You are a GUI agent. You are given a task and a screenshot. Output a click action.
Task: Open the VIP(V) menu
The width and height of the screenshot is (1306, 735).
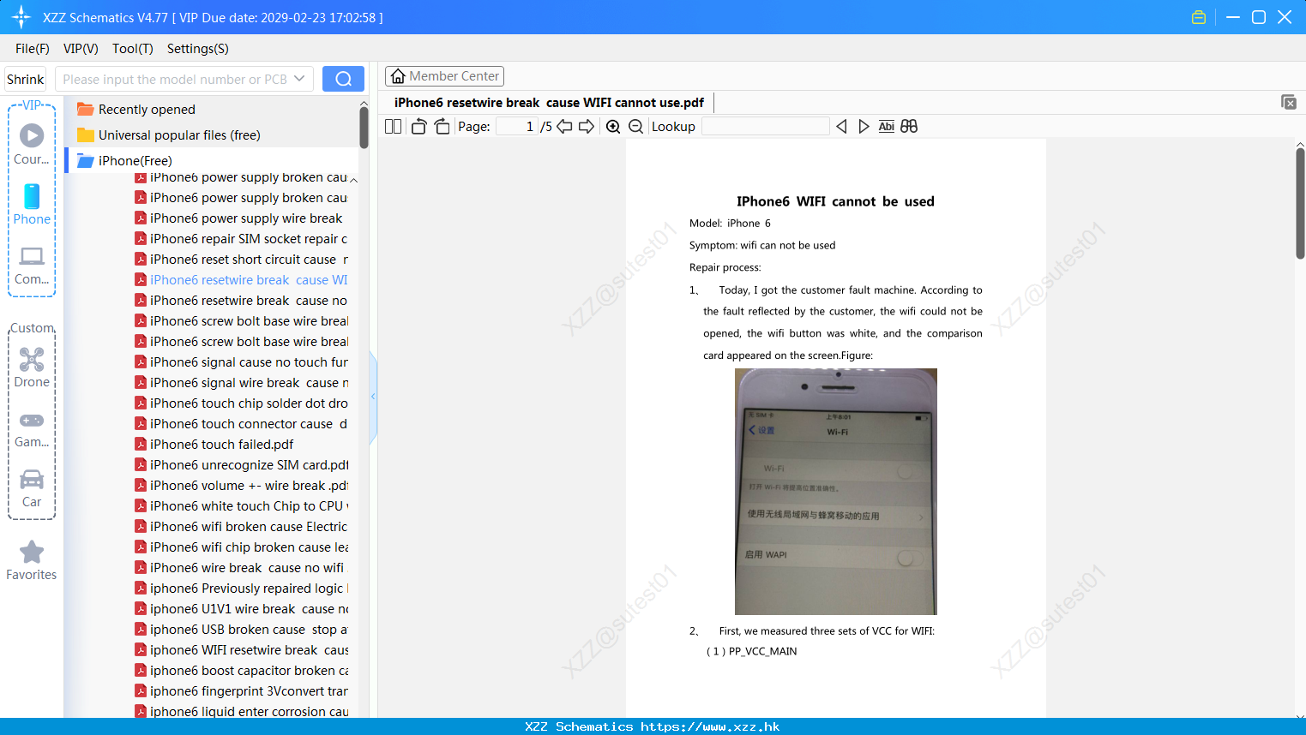pos(81,49)
